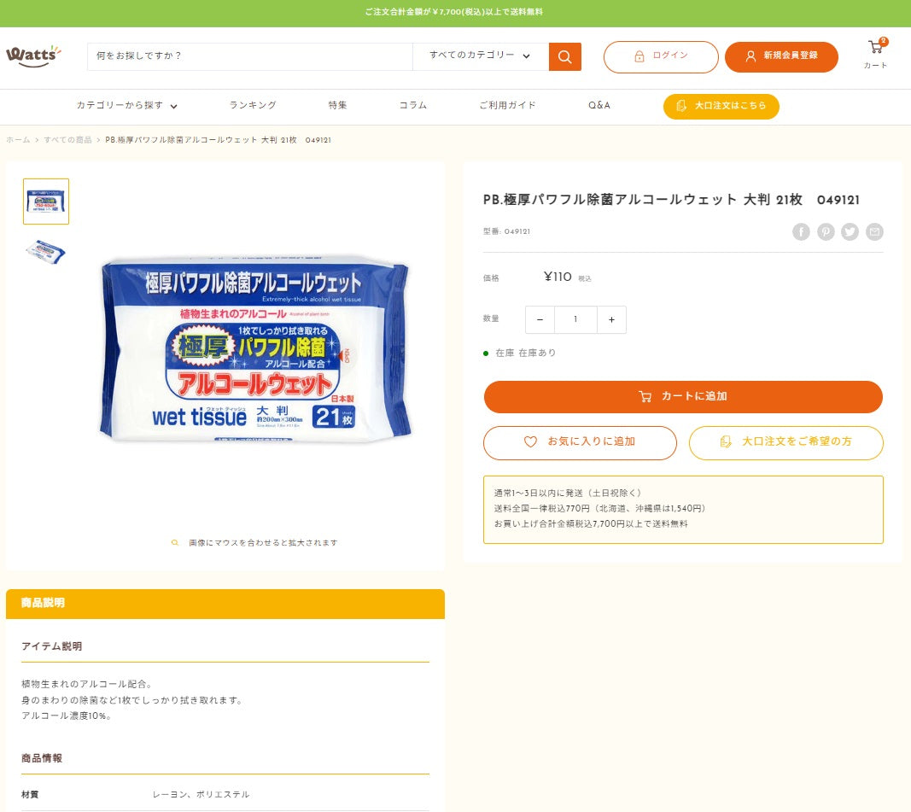The height and width of the screenshot is (812, 911).
Task: Increase quantity with plus button
Action: (611, 319)
